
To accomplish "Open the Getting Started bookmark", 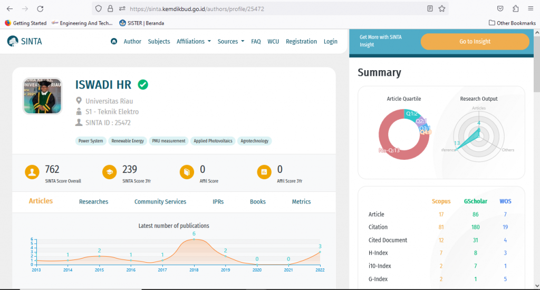I will (26, 23).
